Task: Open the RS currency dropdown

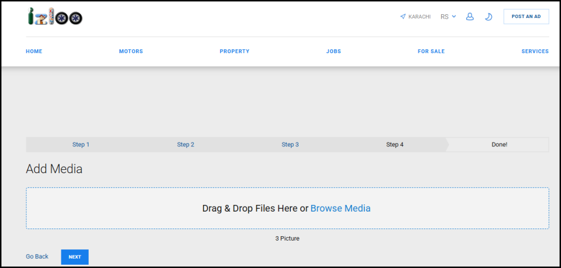Action: (448, 17)
